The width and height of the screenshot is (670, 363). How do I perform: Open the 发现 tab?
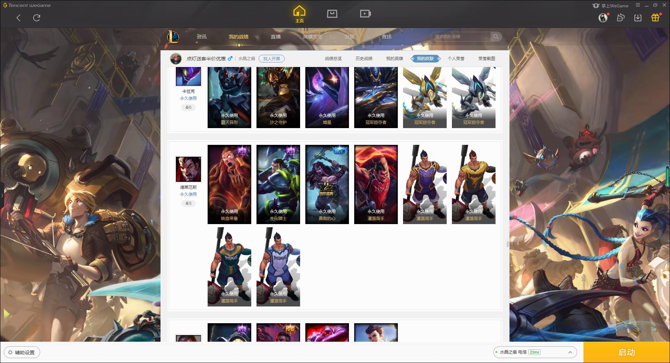click(x=350, y=37)
